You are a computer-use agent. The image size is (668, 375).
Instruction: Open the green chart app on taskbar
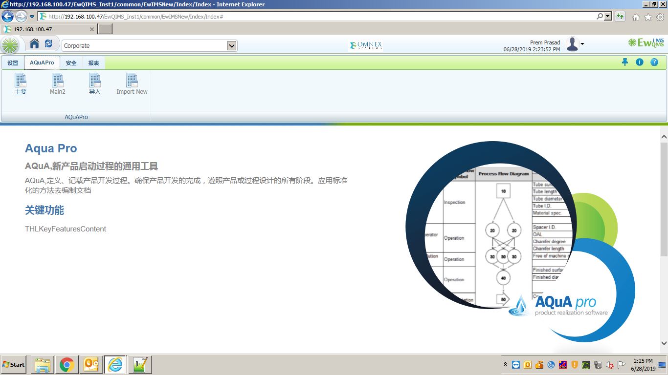140,365
